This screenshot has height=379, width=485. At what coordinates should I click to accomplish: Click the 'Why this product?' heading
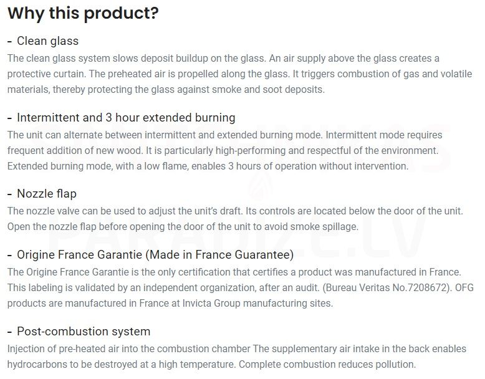tap(83, 14)
